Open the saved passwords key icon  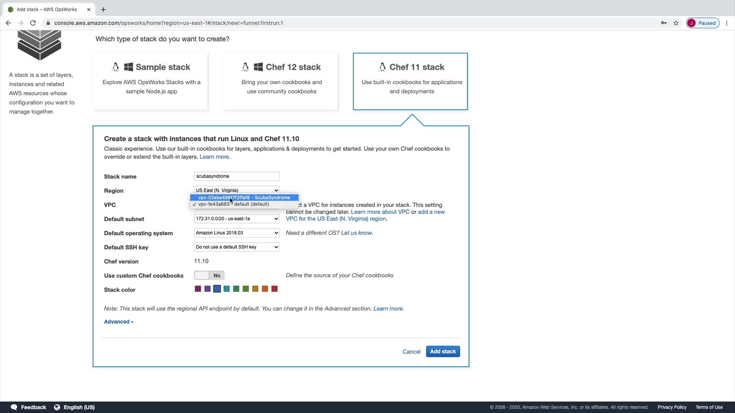coord(664,23)
